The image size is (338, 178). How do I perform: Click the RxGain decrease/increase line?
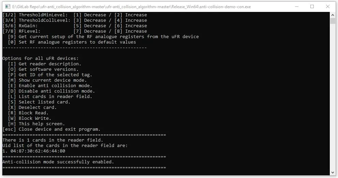[75, 26]
